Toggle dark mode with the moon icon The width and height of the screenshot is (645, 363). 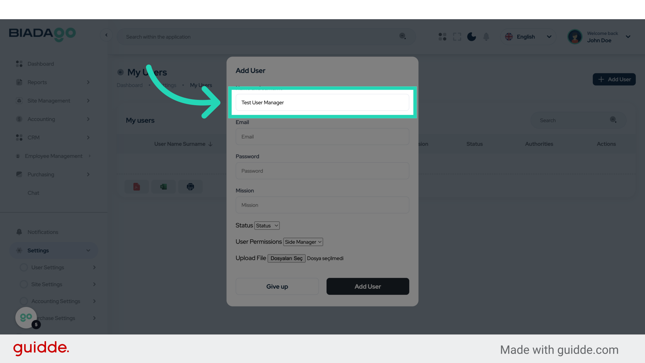click(x=471, y=37)
